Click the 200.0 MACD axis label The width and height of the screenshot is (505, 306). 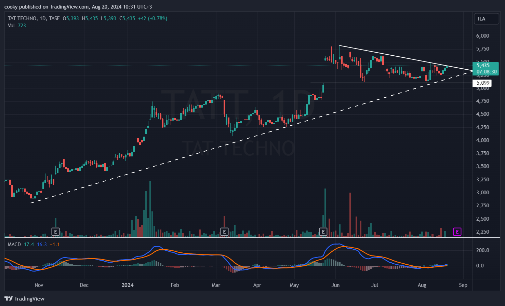[482, 250]
